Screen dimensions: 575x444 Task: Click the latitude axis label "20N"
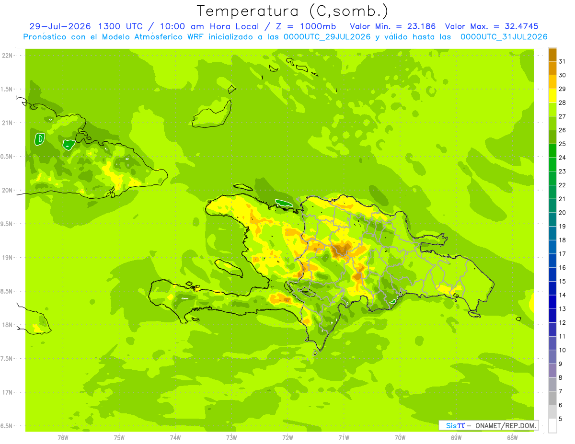tap(8, 190)
